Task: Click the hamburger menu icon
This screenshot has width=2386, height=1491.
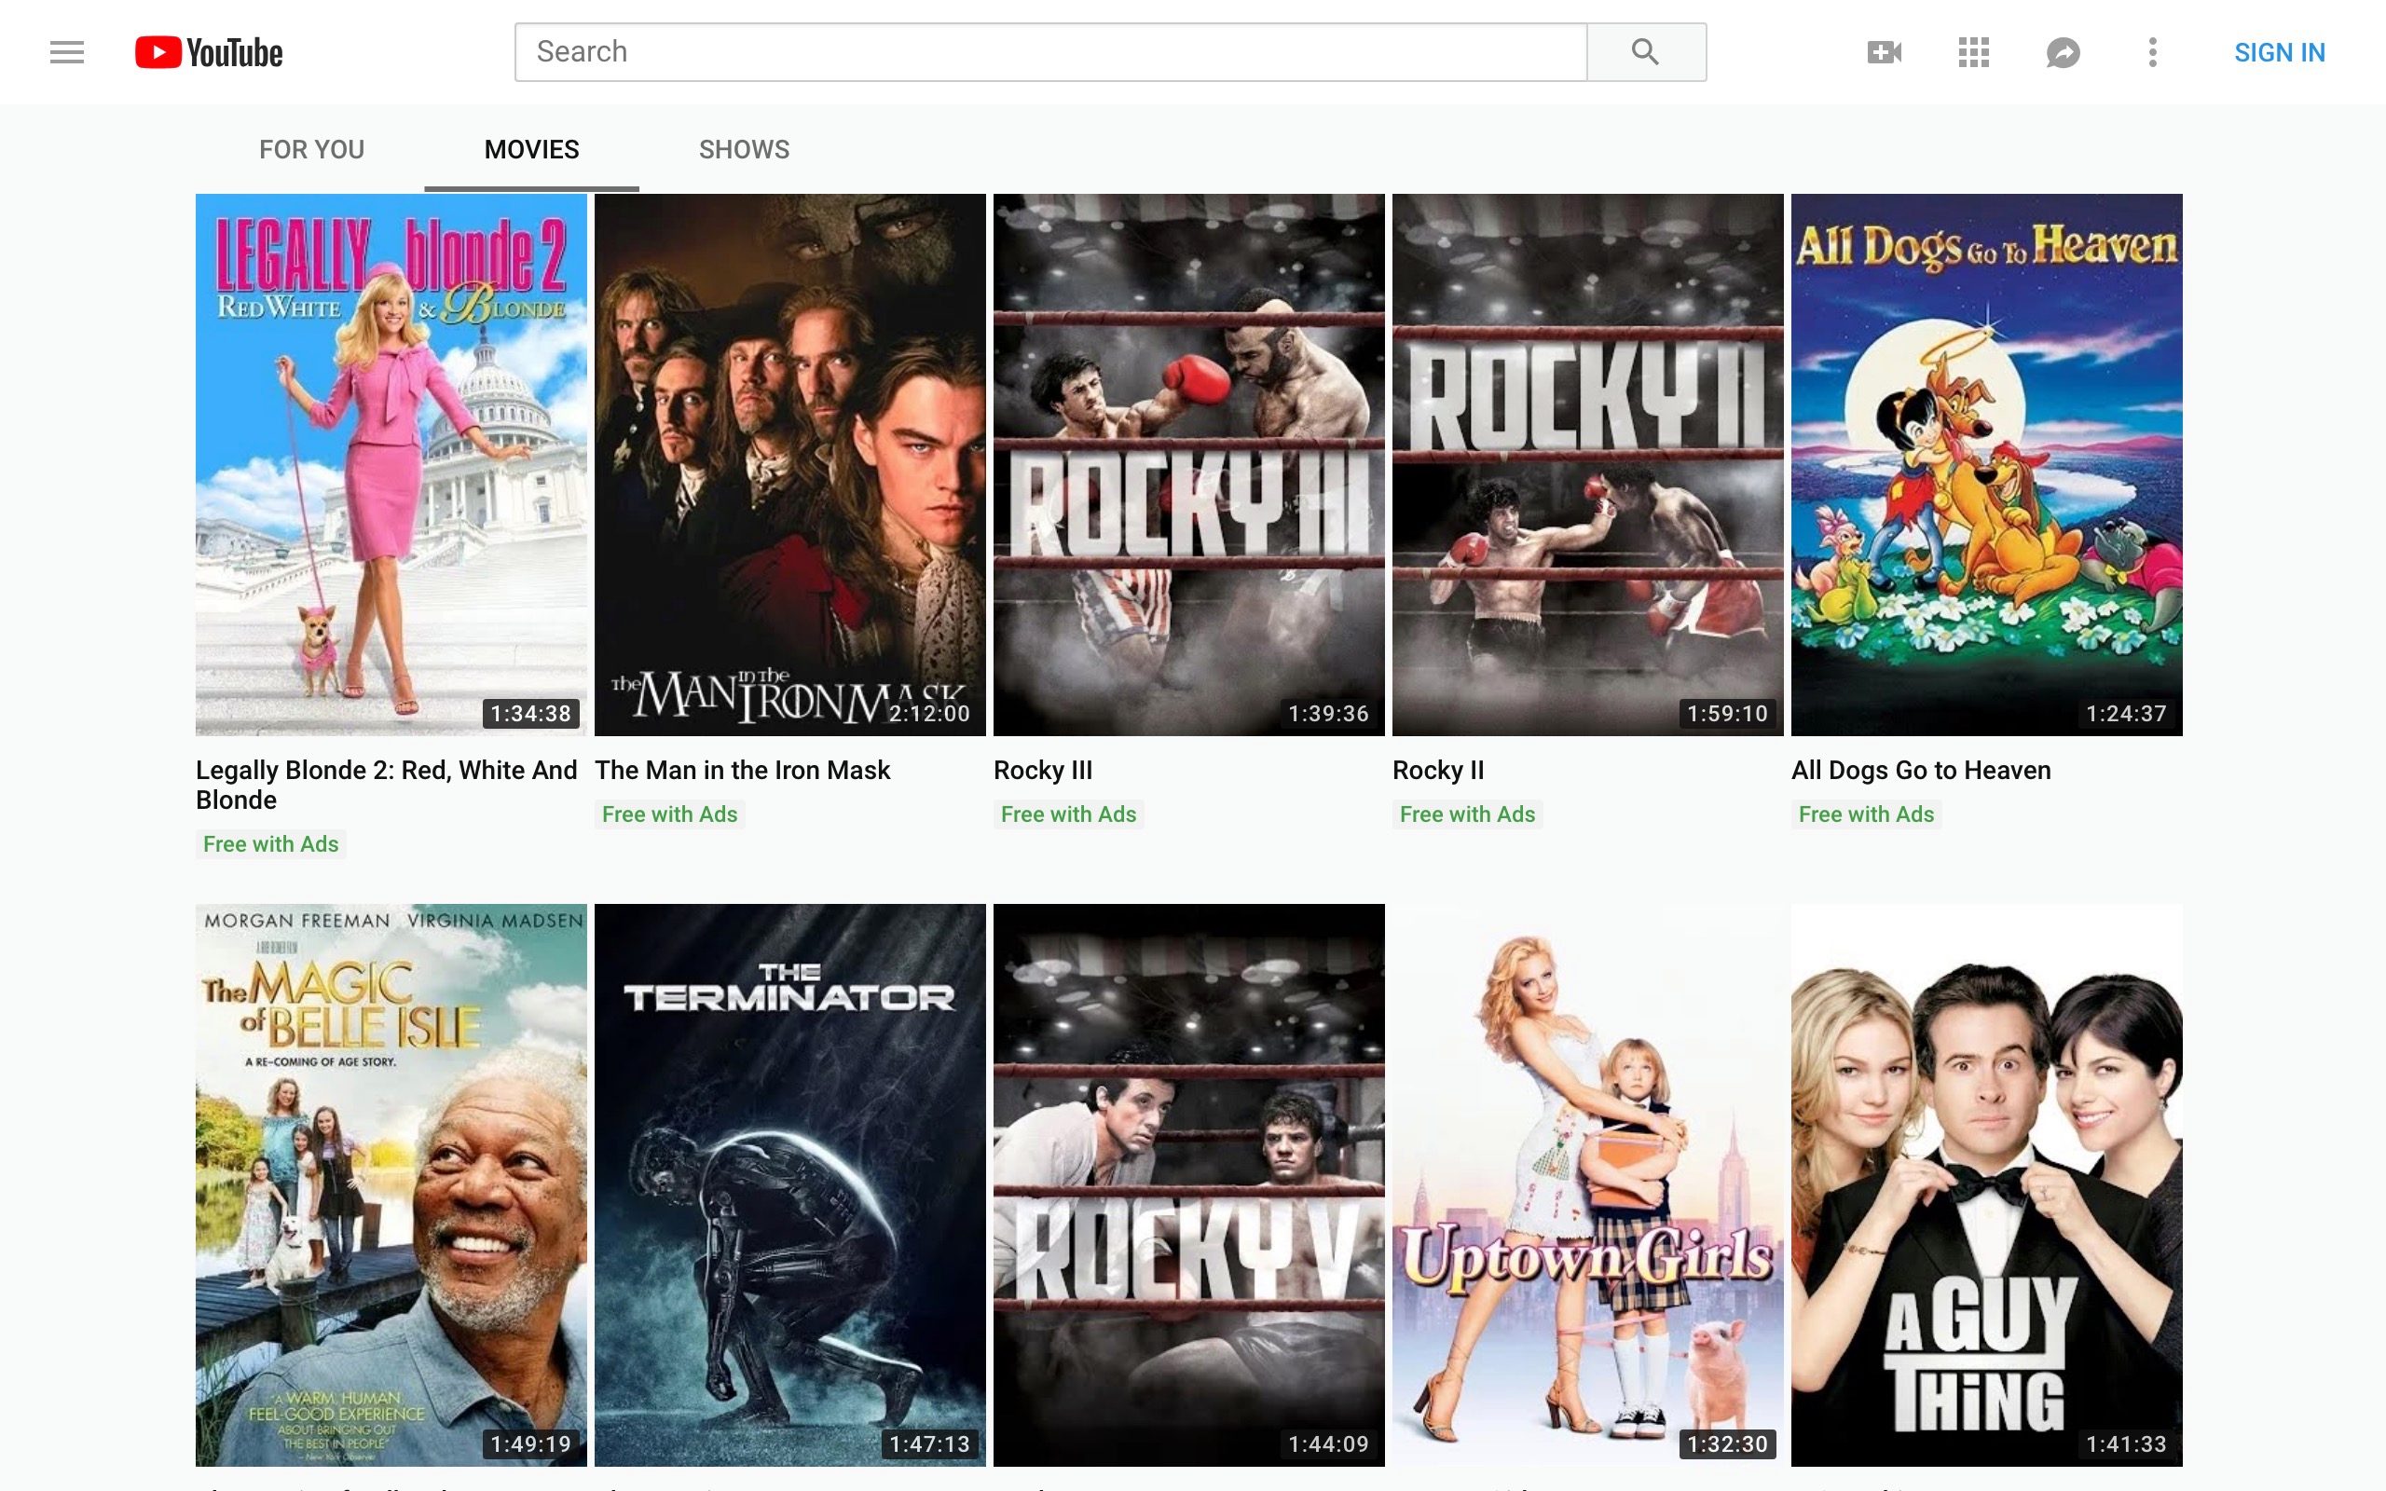Action: pos(65,51)
